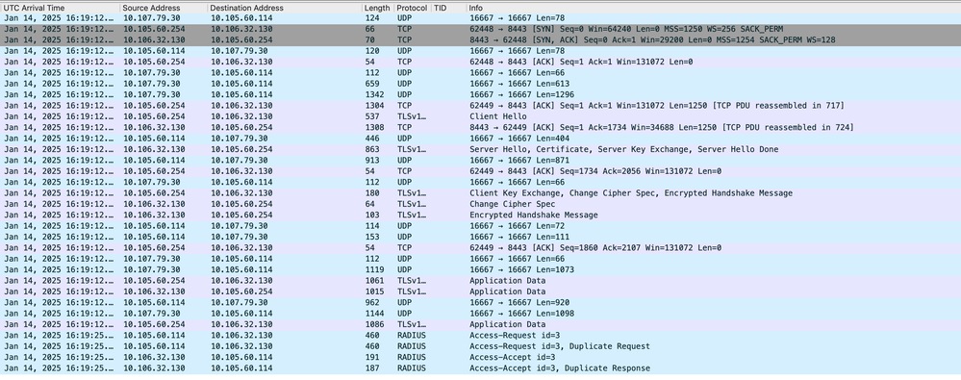
Task: Select the Encrypted Handshake Message row of length 103
Action: [x=481, y=215]
